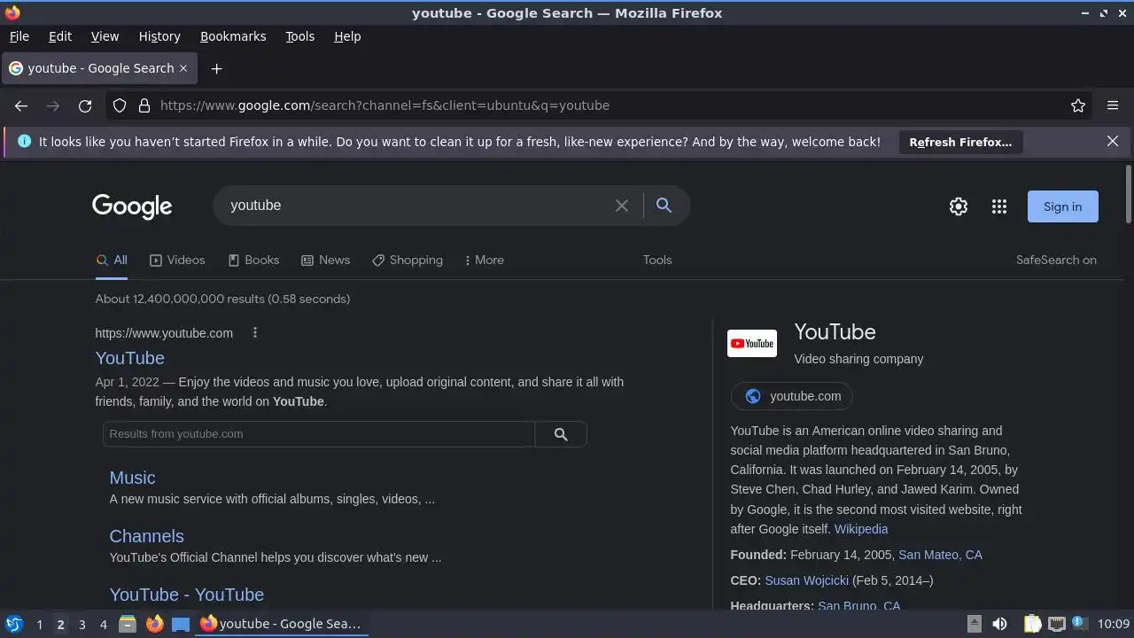Bookmark this page with the star
1134x638 pixels.
[x=1078, y=105]
